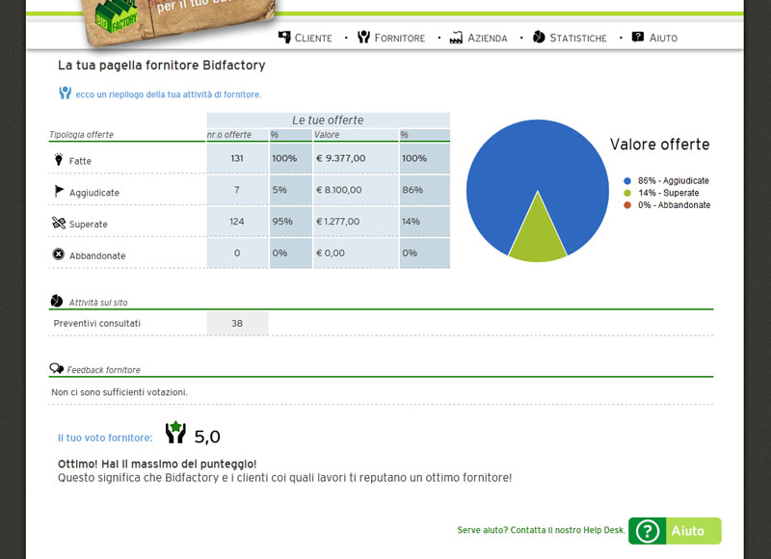Click the factory icon beside Azienda

[x=456, y=38]
